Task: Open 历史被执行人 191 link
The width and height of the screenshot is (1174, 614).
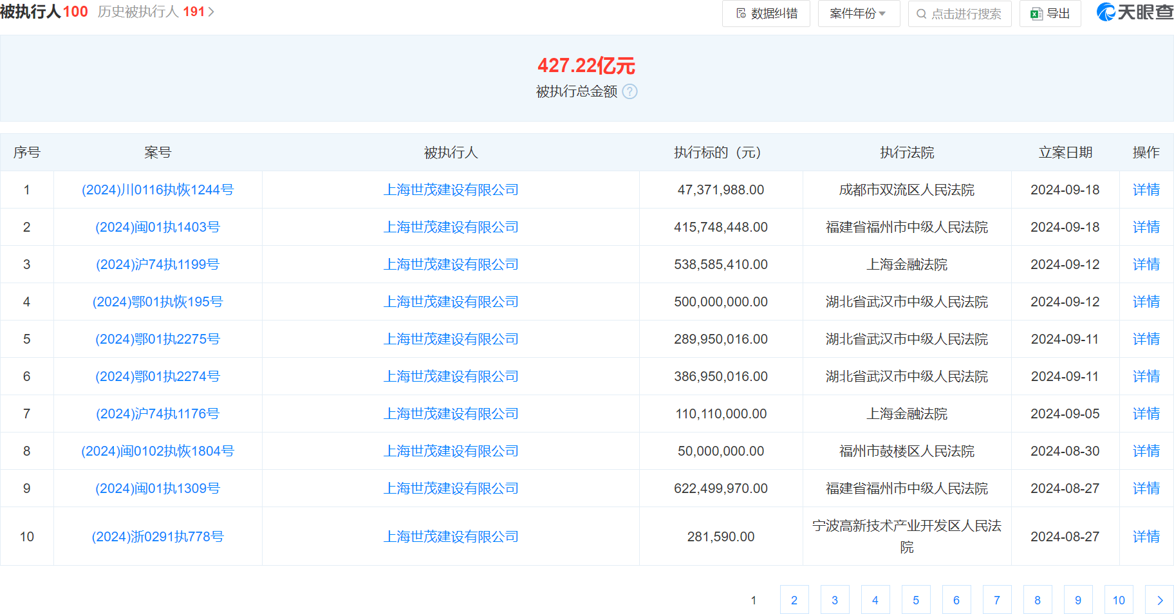Action: pos(156,12)
